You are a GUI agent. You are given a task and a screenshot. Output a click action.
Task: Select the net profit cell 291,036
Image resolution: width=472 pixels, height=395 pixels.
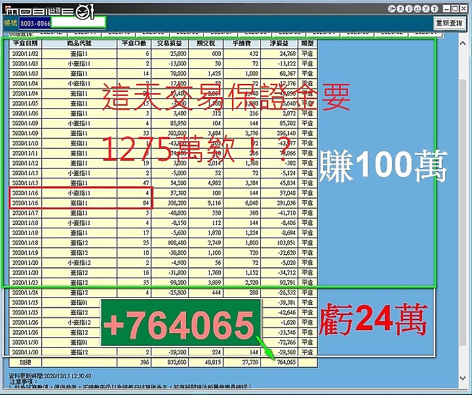tap(279, 203)
